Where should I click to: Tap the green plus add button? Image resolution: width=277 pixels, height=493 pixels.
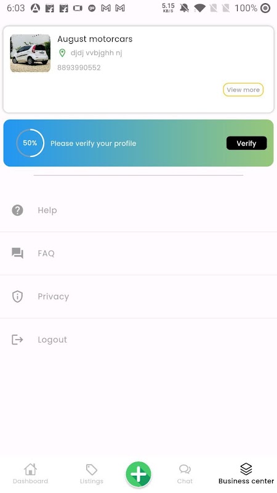pos(138,474)
